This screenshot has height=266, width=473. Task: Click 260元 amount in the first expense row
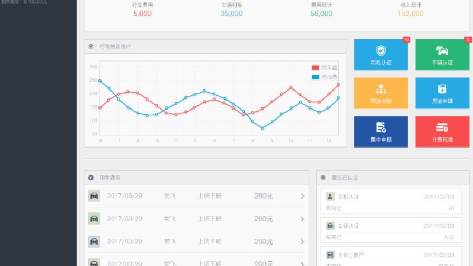(263, 196)
